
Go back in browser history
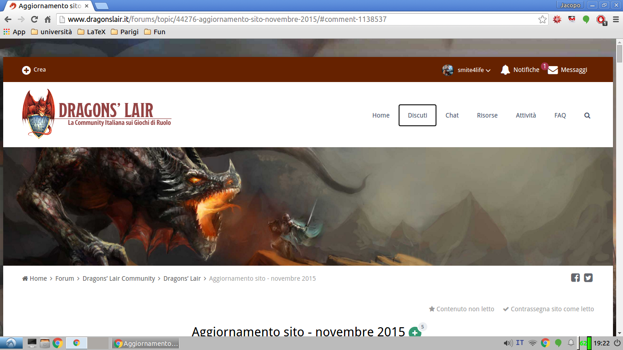(x=8, y=19)
